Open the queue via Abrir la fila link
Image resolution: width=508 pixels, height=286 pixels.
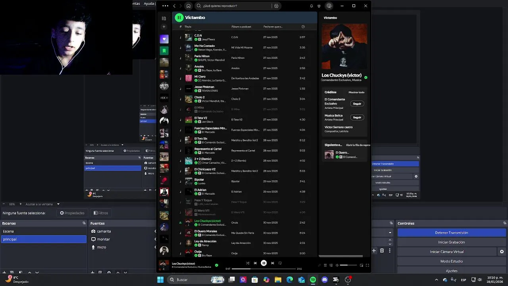[358, 145]
